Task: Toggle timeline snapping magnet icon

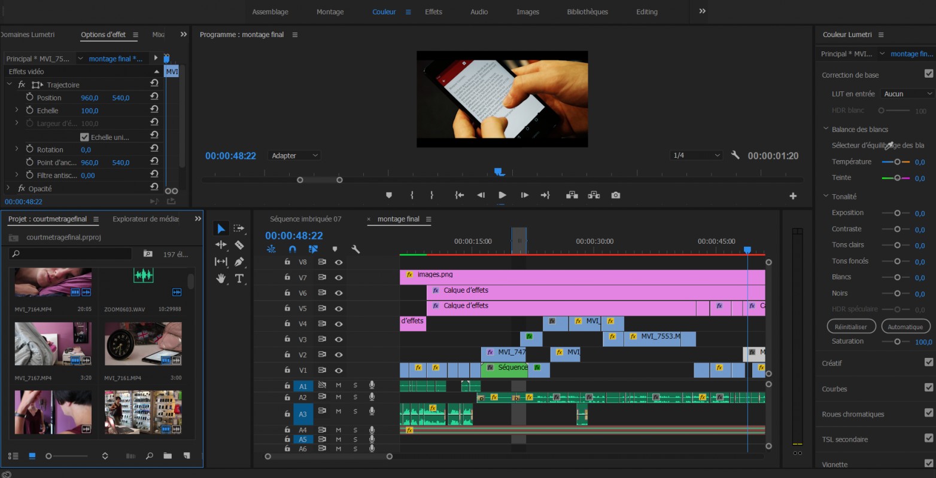Action: click(x=292, y=249)
